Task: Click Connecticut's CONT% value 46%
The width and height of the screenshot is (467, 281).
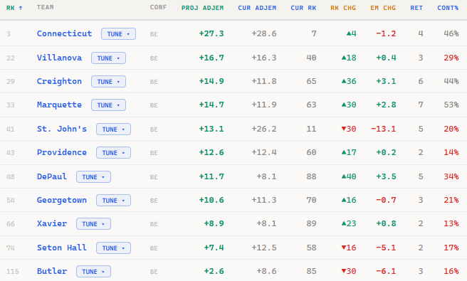Action: 451,33
